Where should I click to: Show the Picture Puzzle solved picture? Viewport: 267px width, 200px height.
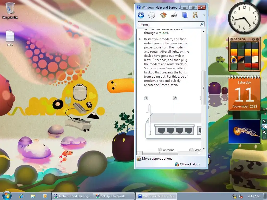tap(253, 39)
